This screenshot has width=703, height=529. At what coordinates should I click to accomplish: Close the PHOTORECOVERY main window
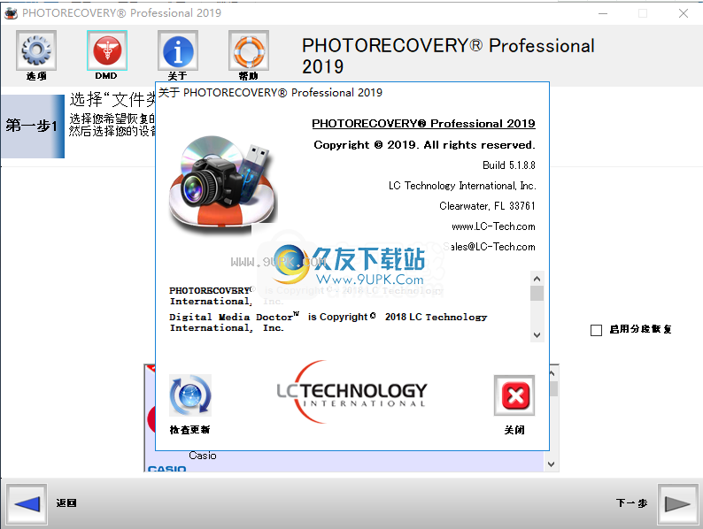click(684, 13)
